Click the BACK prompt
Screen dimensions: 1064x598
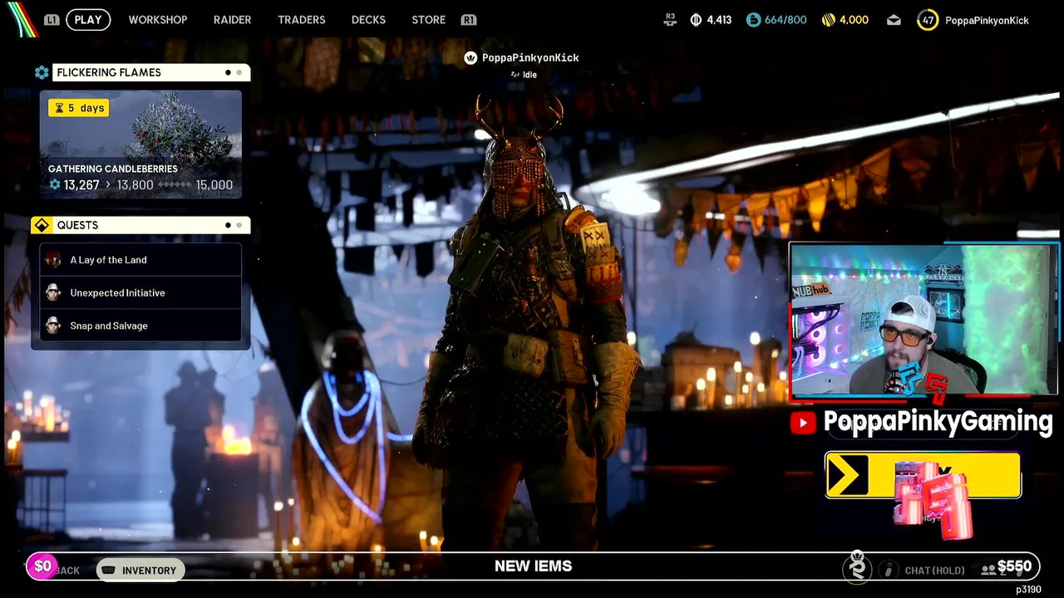(x=66, y=571)
